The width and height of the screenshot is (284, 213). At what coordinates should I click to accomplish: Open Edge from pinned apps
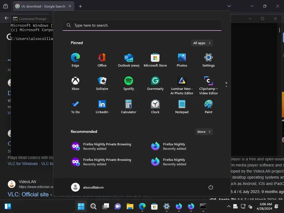coord(75,60)
